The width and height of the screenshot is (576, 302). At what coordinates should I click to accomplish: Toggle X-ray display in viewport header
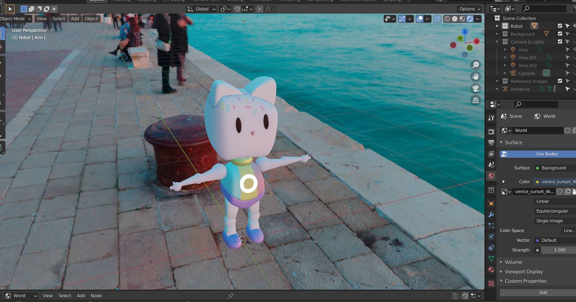tap(437, 19)
